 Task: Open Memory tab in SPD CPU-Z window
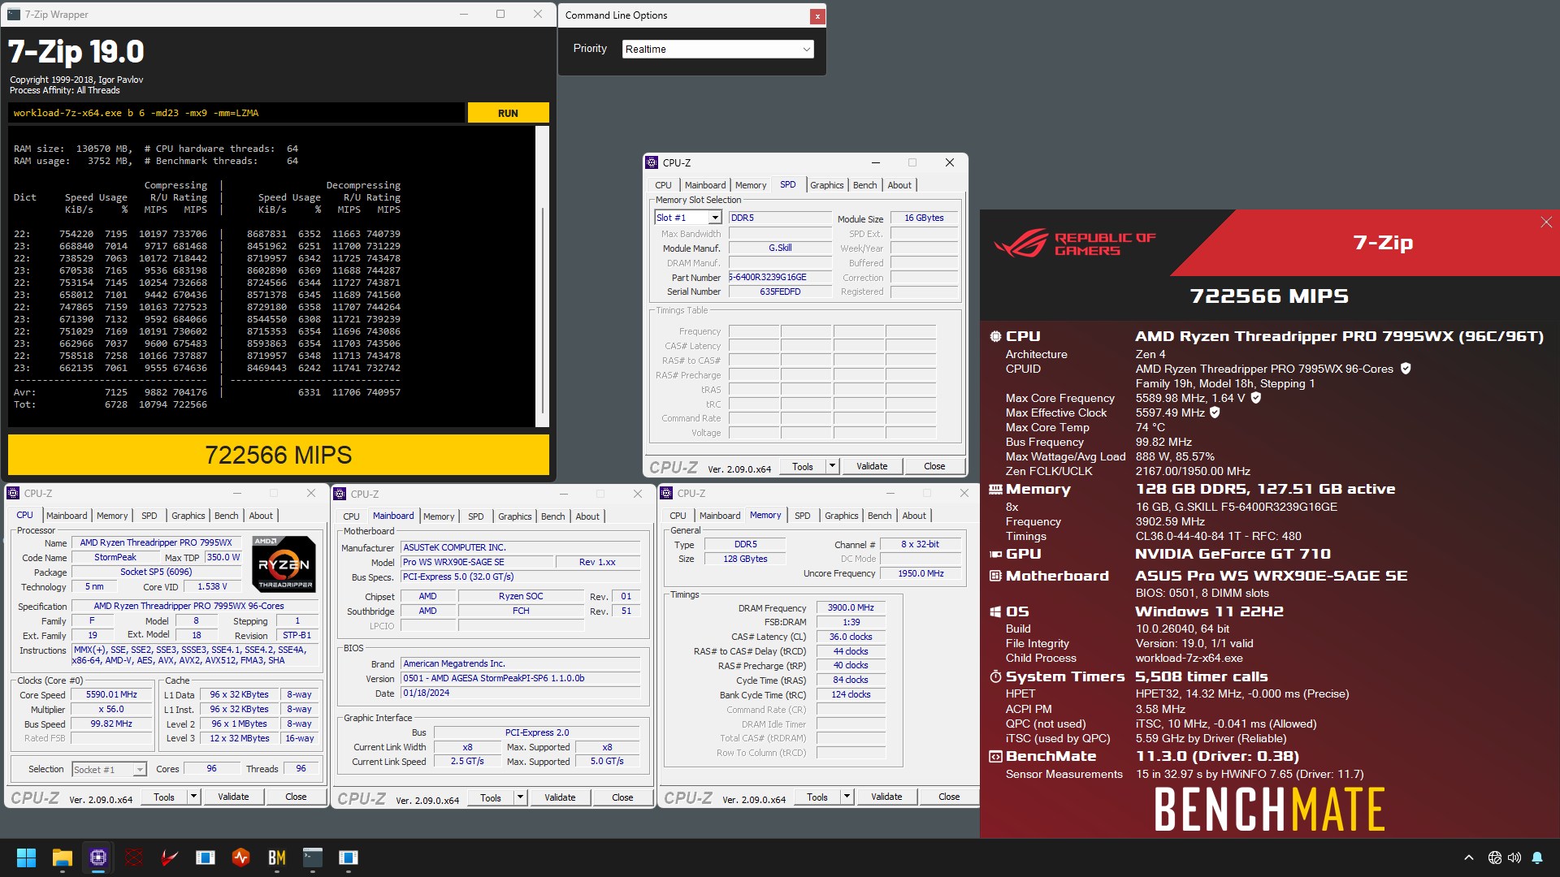tap(751, 185)
